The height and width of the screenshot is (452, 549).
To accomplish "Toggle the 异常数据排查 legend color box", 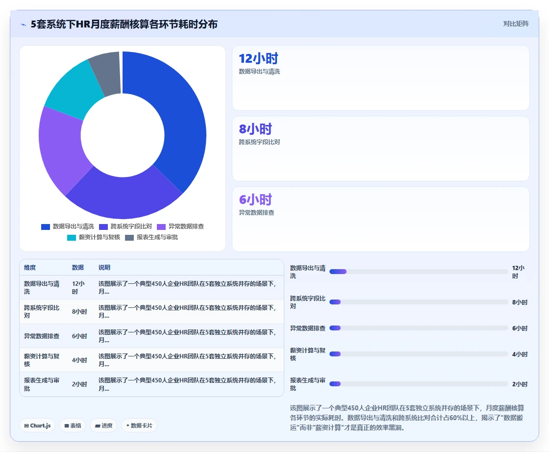I will click(161, 227).
